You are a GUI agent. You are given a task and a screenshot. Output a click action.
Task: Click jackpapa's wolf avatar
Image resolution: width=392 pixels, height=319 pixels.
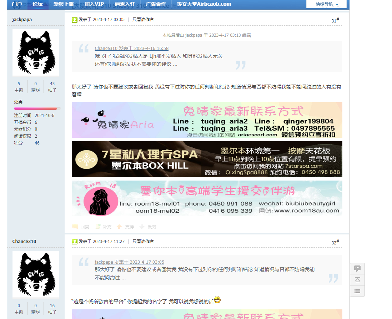tap(36, 52)
